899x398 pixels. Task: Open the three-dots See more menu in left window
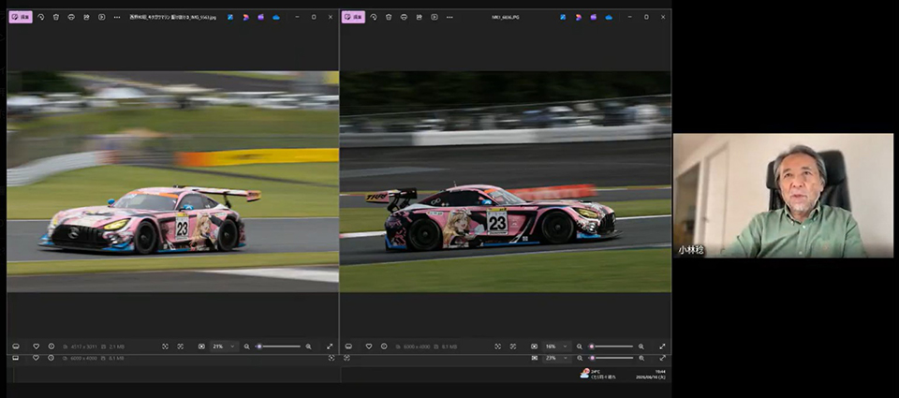pyautogui.click(x=117, y=17)
